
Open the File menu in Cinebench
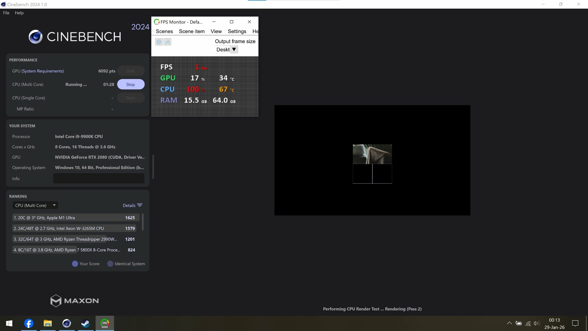click(x=6, y=13)
